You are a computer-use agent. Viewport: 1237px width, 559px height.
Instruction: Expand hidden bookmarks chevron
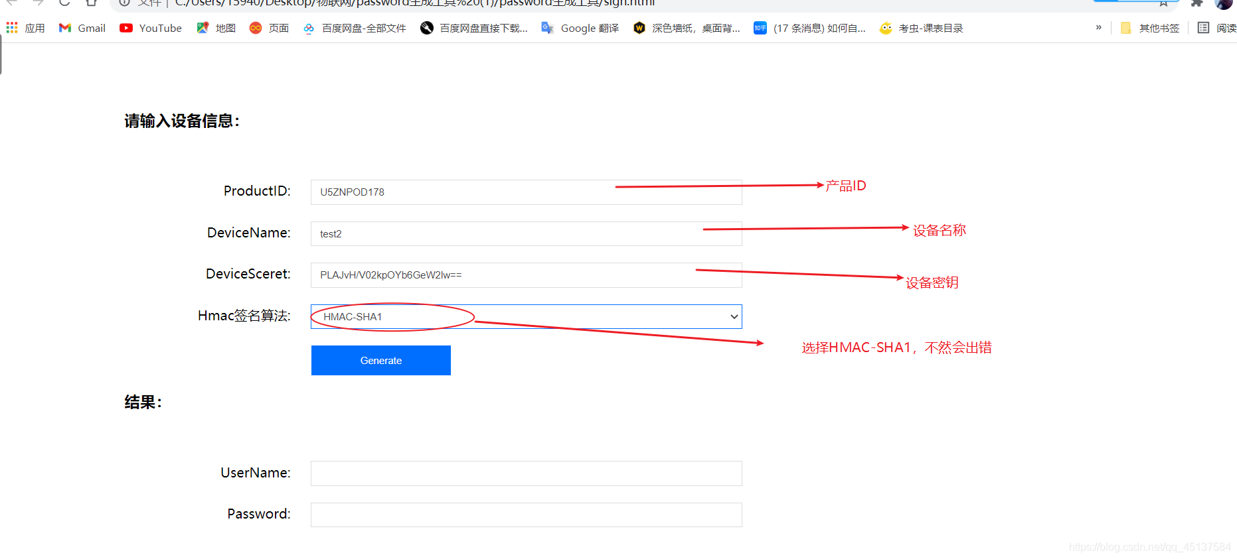(1099, 27)
